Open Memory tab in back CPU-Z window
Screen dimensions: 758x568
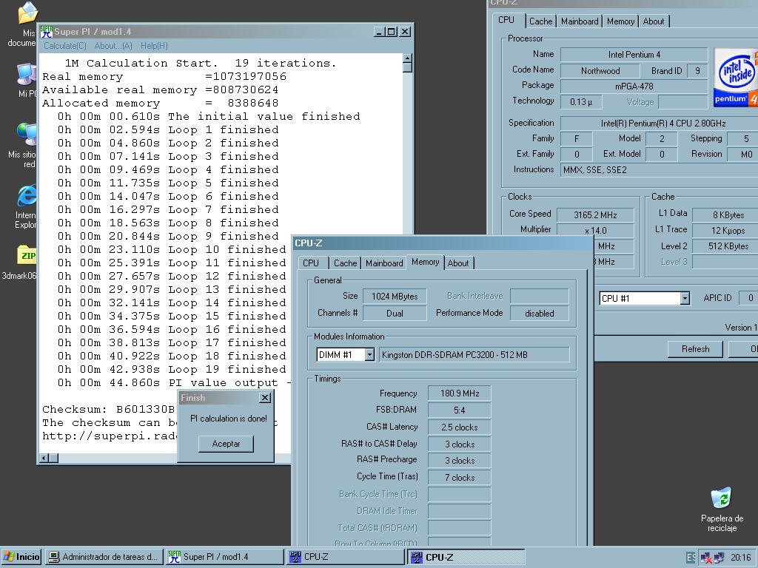(x=621, y=21)
